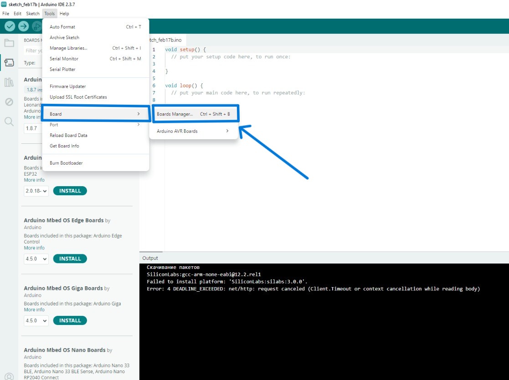
Task: Open the Sketchbook folder sidebar icon
Action: (x=9, y=43)
